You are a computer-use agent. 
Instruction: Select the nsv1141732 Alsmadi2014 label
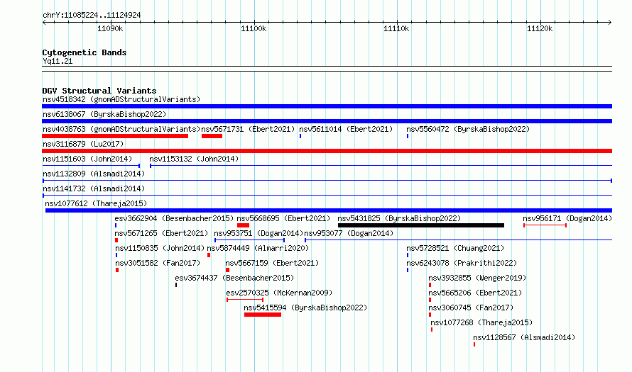pyautogui.click(x=94, y=188)
